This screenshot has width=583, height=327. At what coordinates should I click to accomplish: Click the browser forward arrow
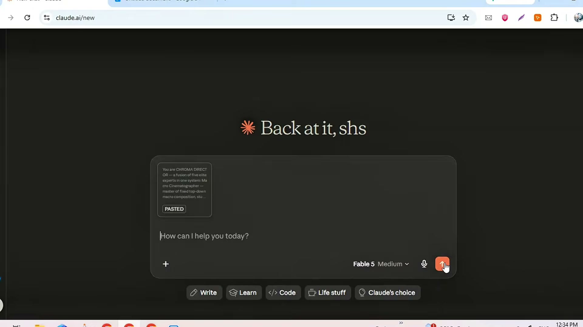click(x=11, y=18)
